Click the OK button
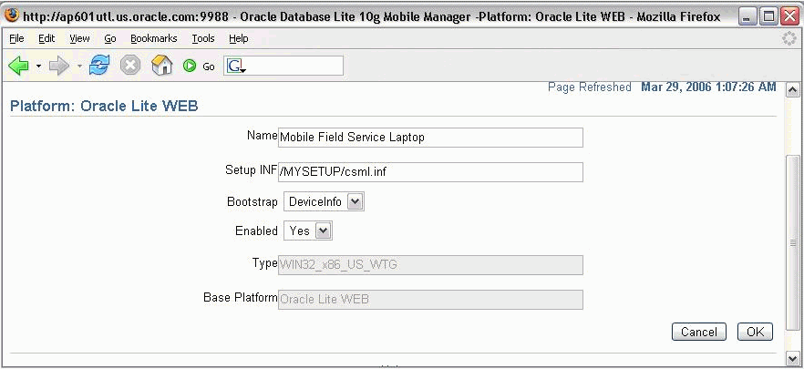The width and height of the screenshot is (804, 369). [x=756, y=332]
